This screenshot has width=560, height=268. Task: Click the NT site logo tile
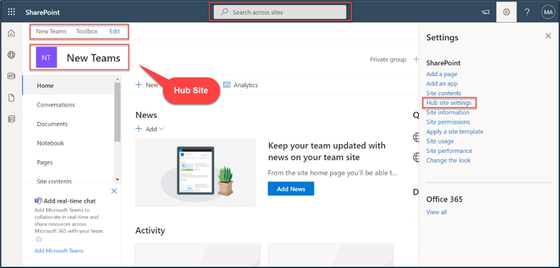pos(46,57)
